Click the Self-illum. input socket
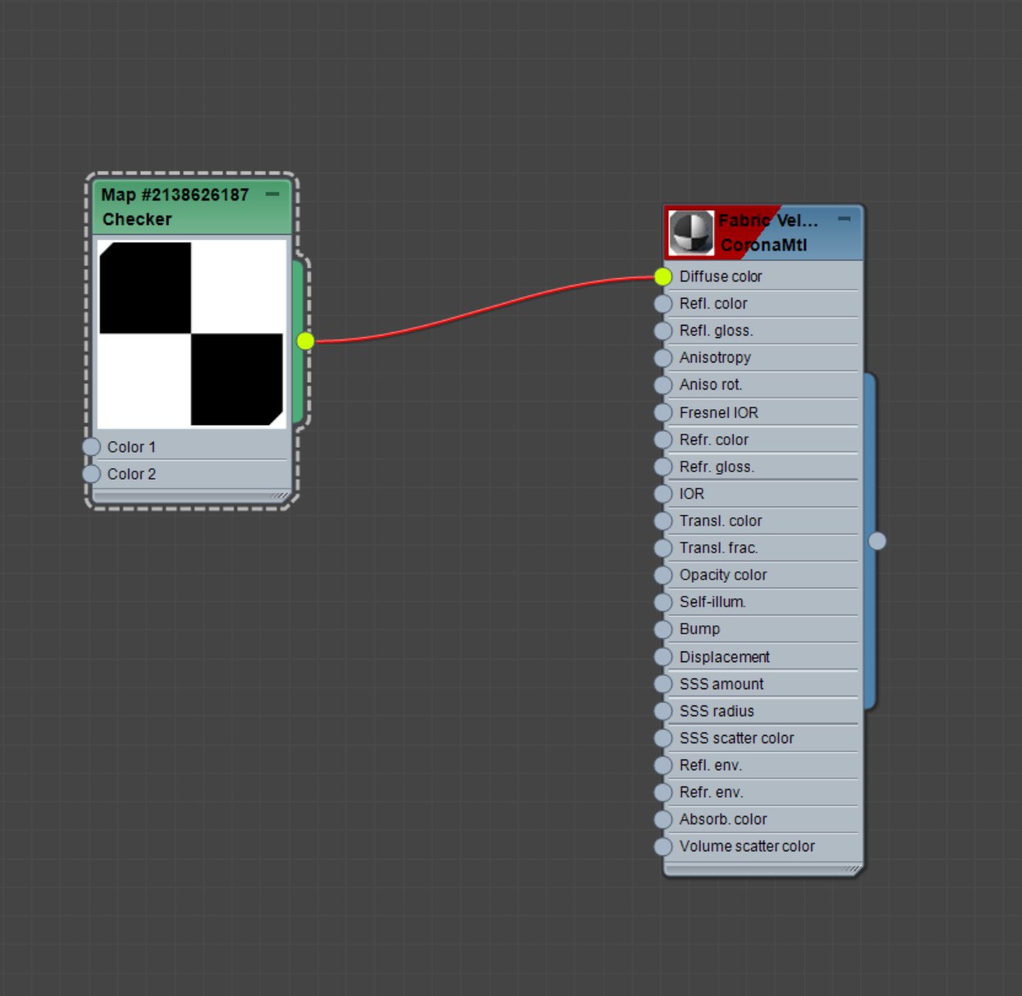The width and height of the screenshot is (1022, 996). pyautogui.click(x=663, y=602)
